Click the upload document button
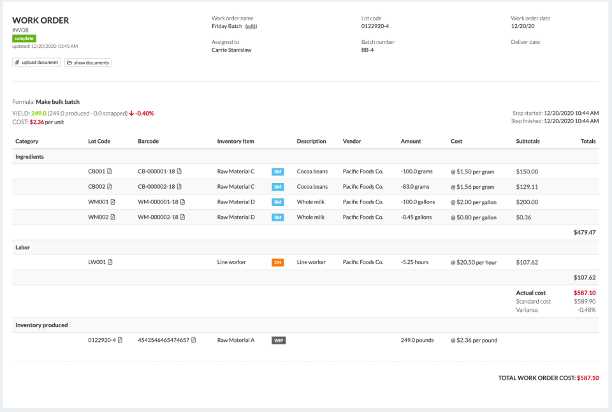 tap(36, 62)
